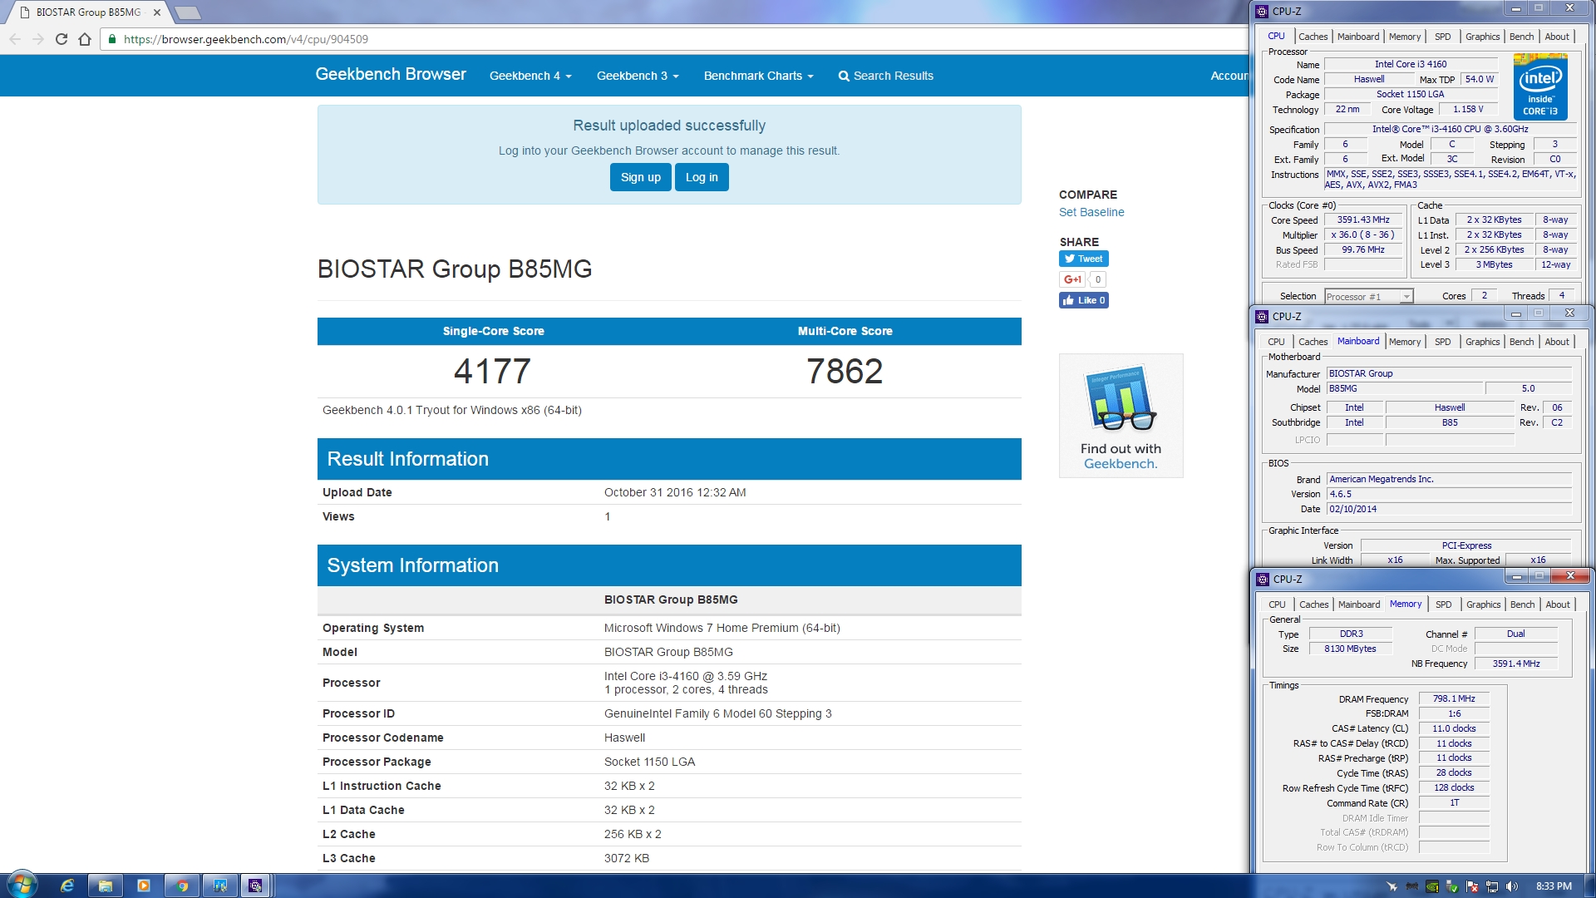The width and height of the screenshot is (1596, 898).
Task: Open the Account menu in the navbar
Action: [x=1229, y=76]
